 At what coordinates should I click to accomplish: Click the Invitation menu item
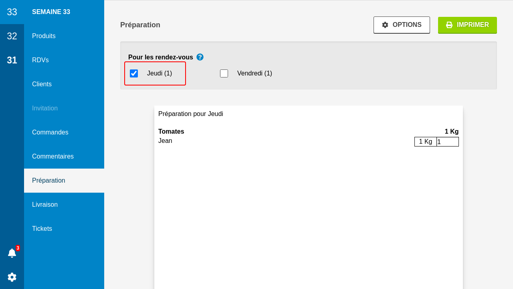pos(45,108)
